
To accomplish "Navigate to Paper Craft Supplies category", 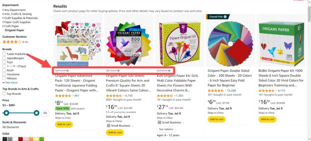I will click(18, 22).
